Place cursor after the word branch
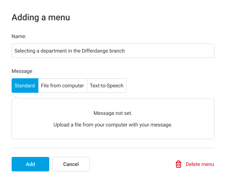The width and height of the screenshot is (226, 183). [125, 51]
